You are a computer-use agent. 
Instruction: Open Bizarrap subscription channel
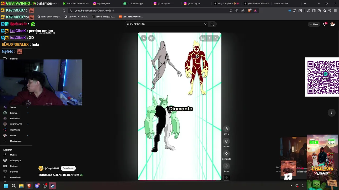coord(14,113)
